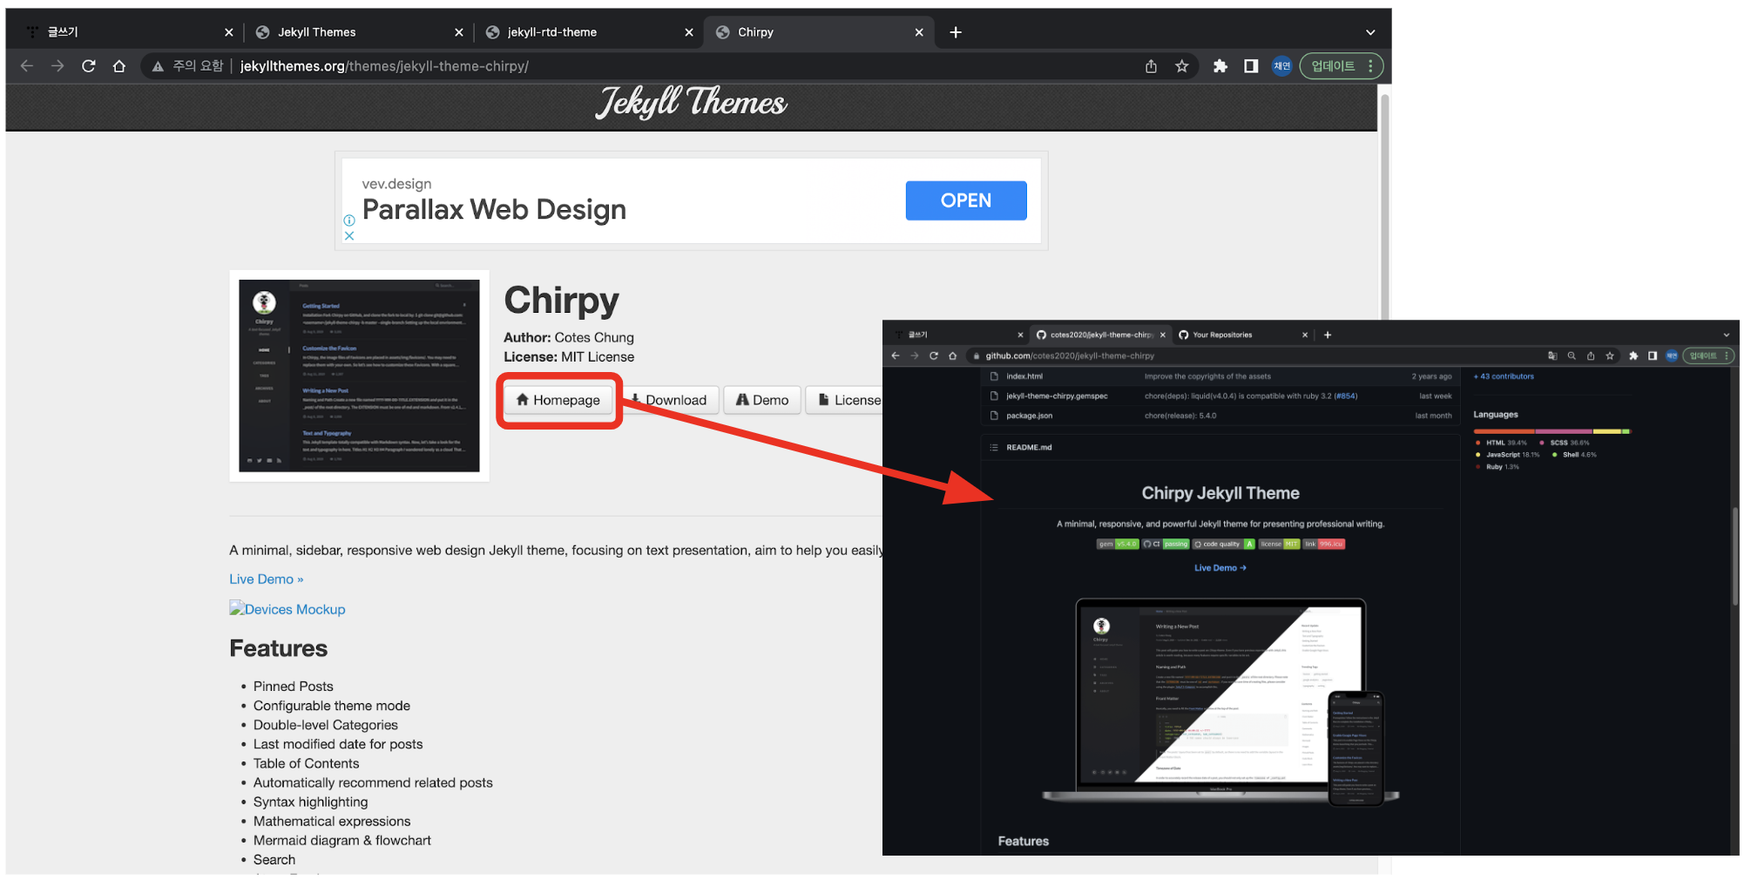This screenshot has width=1751, height=880.
Task: Close the Chirpy tab
Action: pos(919,32)
